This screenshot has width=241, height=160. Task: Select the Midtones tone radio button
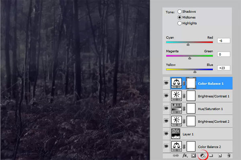click(x=180, y=17)
